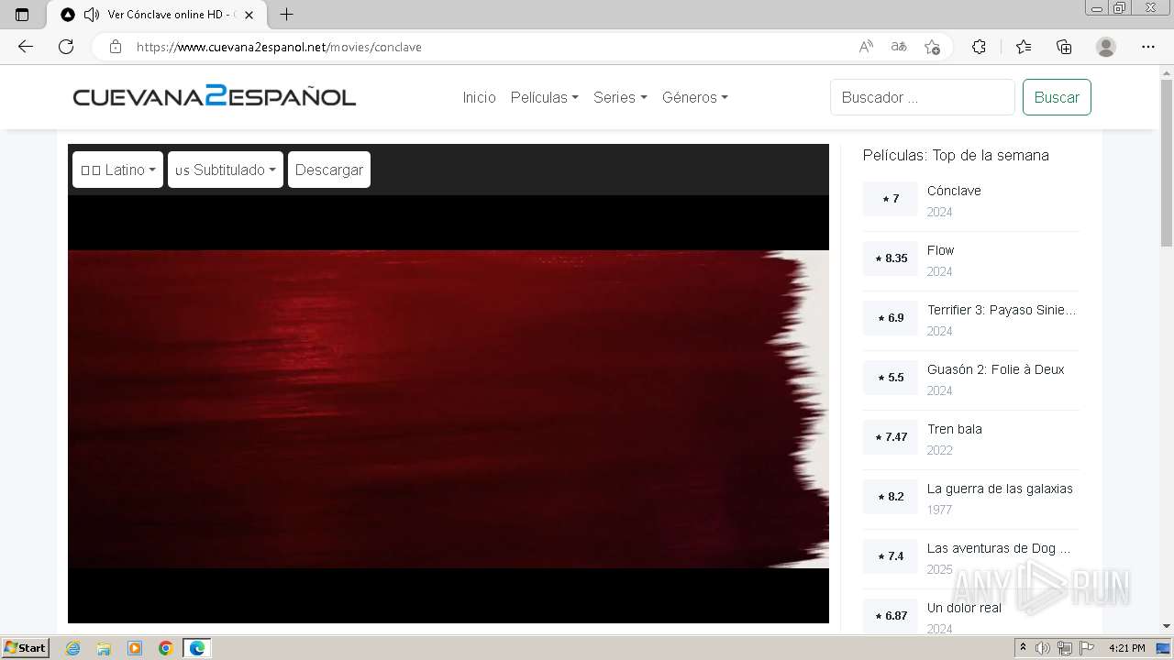Screen dimensions: 1174x660
Task: Click the Translate page icon
Action: 899,47
